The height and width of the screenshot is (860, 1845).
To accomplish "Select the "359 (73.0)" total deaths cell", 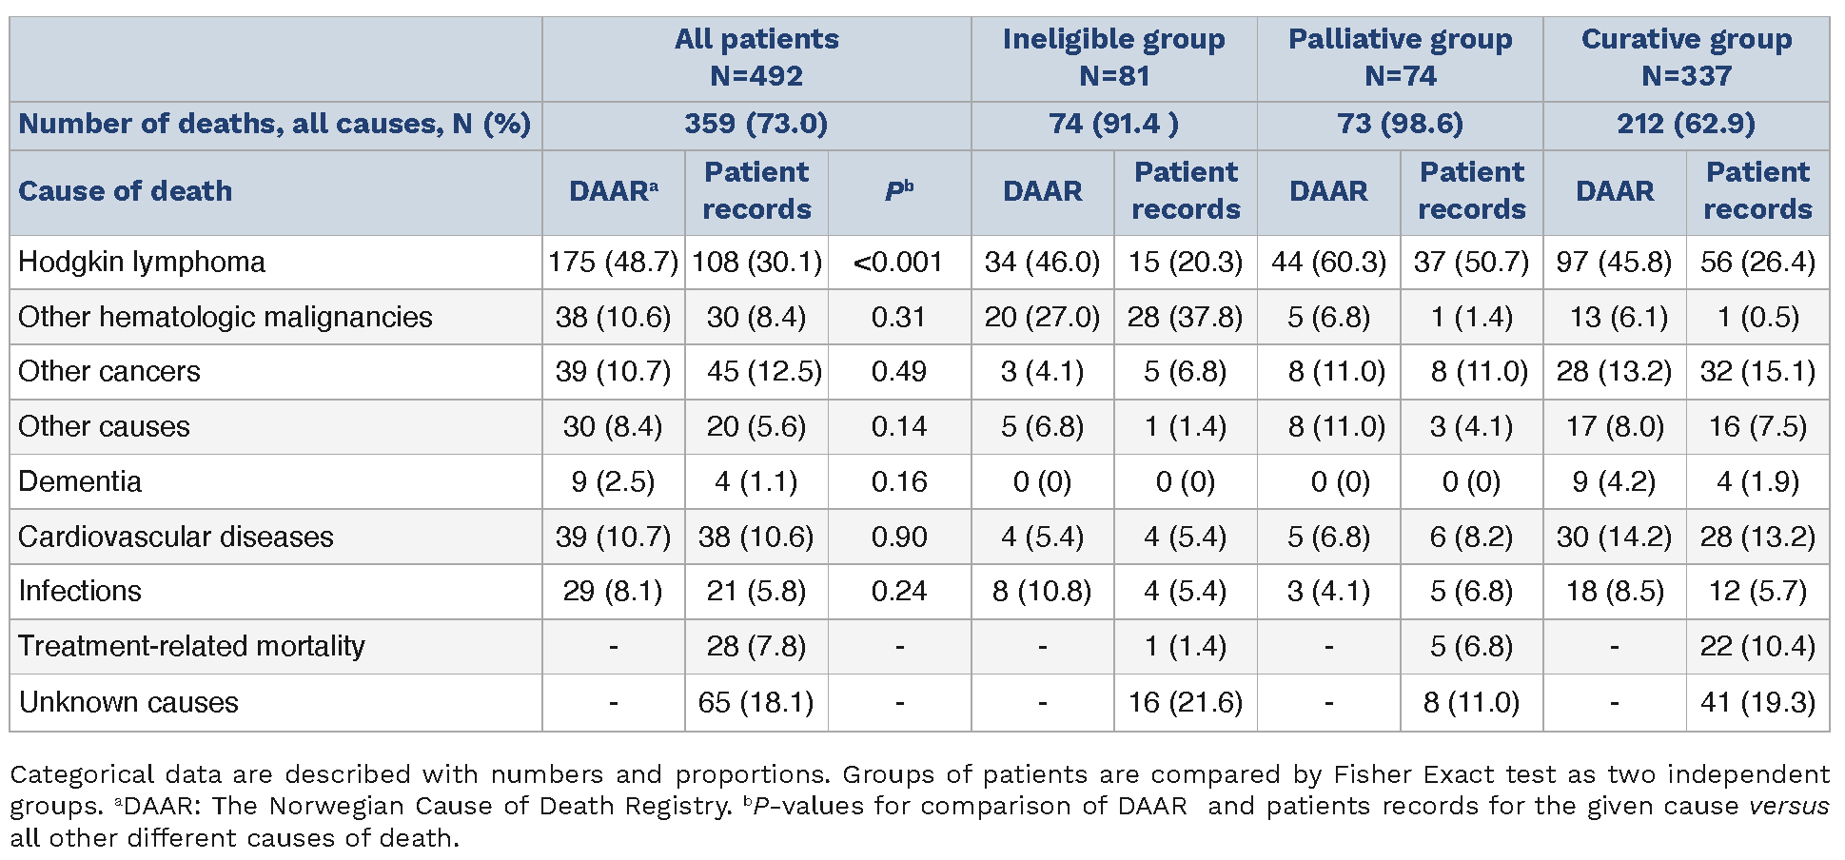I will tap(756, 124).
